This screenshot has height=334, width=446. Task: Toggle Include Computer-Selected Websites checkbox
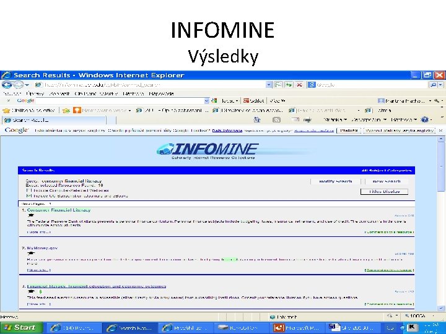click(x=28, y=191)
